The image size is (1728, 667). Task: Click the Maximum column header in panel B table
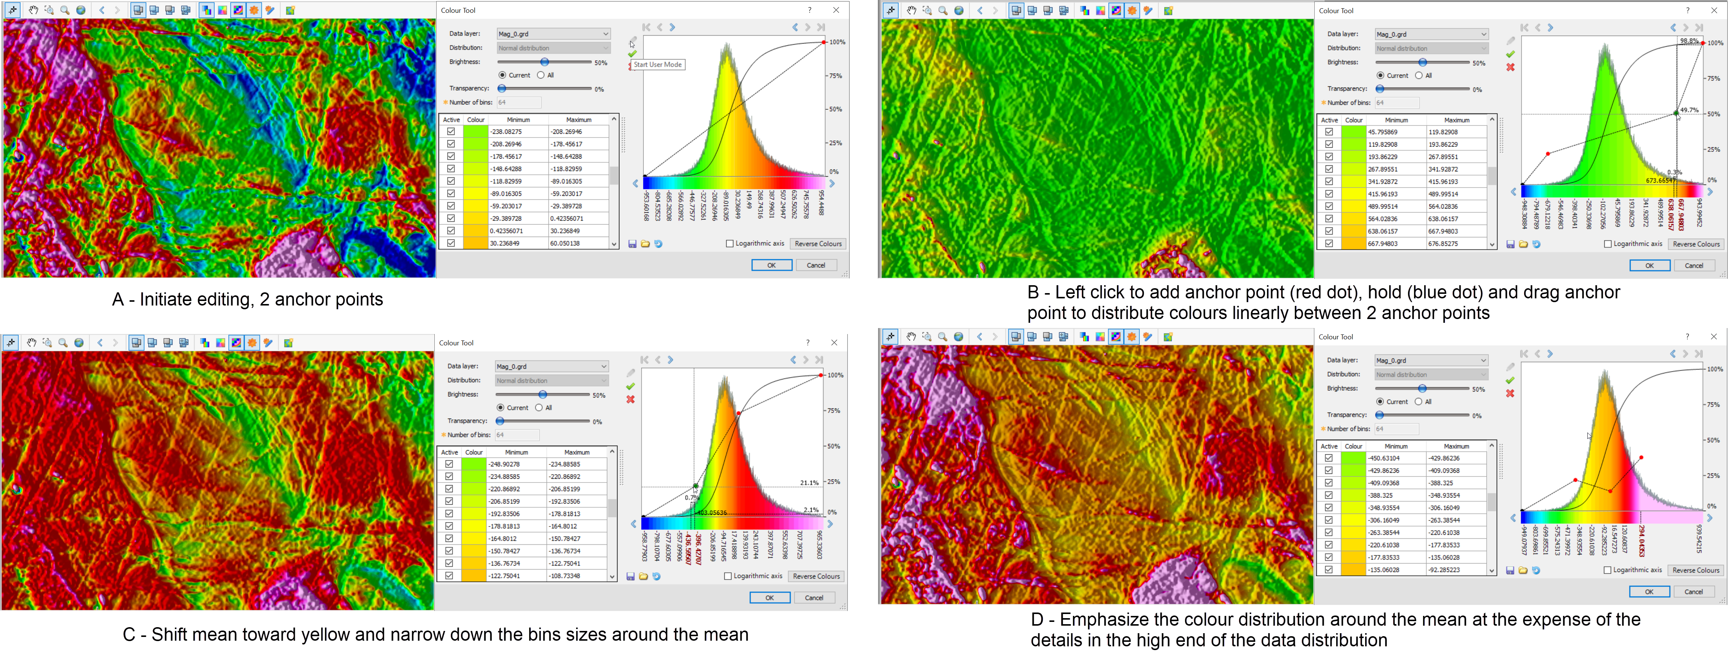1456,120
